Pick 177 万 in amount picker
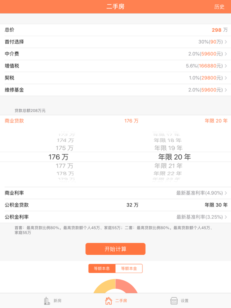The height and width of the screenshot is (308, 231). tap(65, 166)
